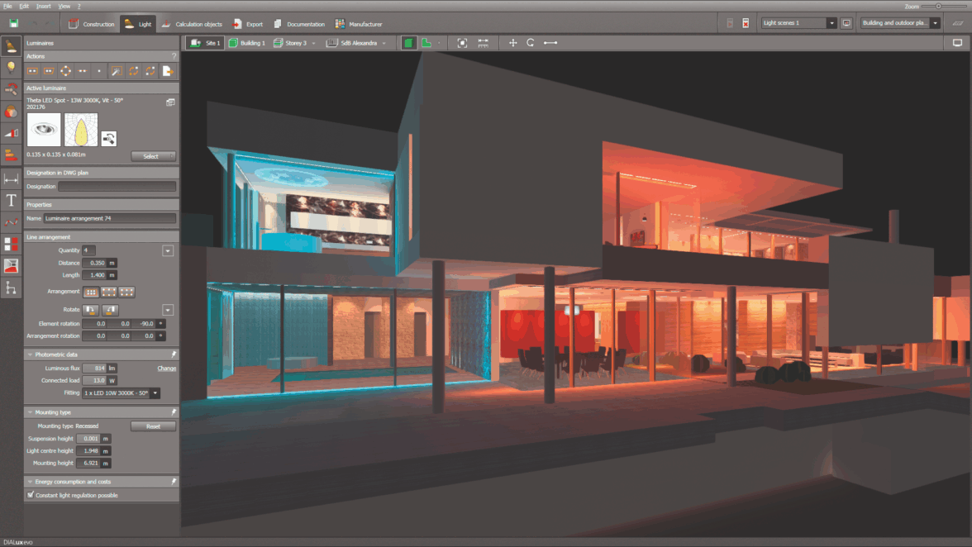Image resolution: width=972 pixels, height=547 pixels.
Task: Open the Fitting dropdown for LED 10W
Action: [x=155, y=393]
